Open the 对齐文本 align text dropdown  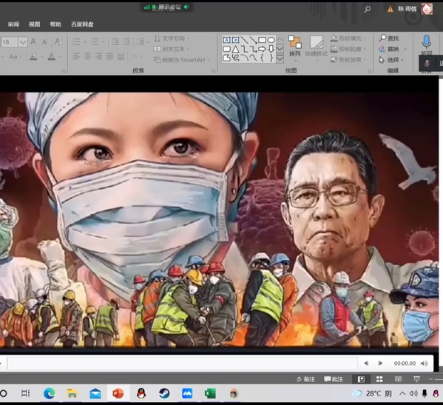(172, 49)
